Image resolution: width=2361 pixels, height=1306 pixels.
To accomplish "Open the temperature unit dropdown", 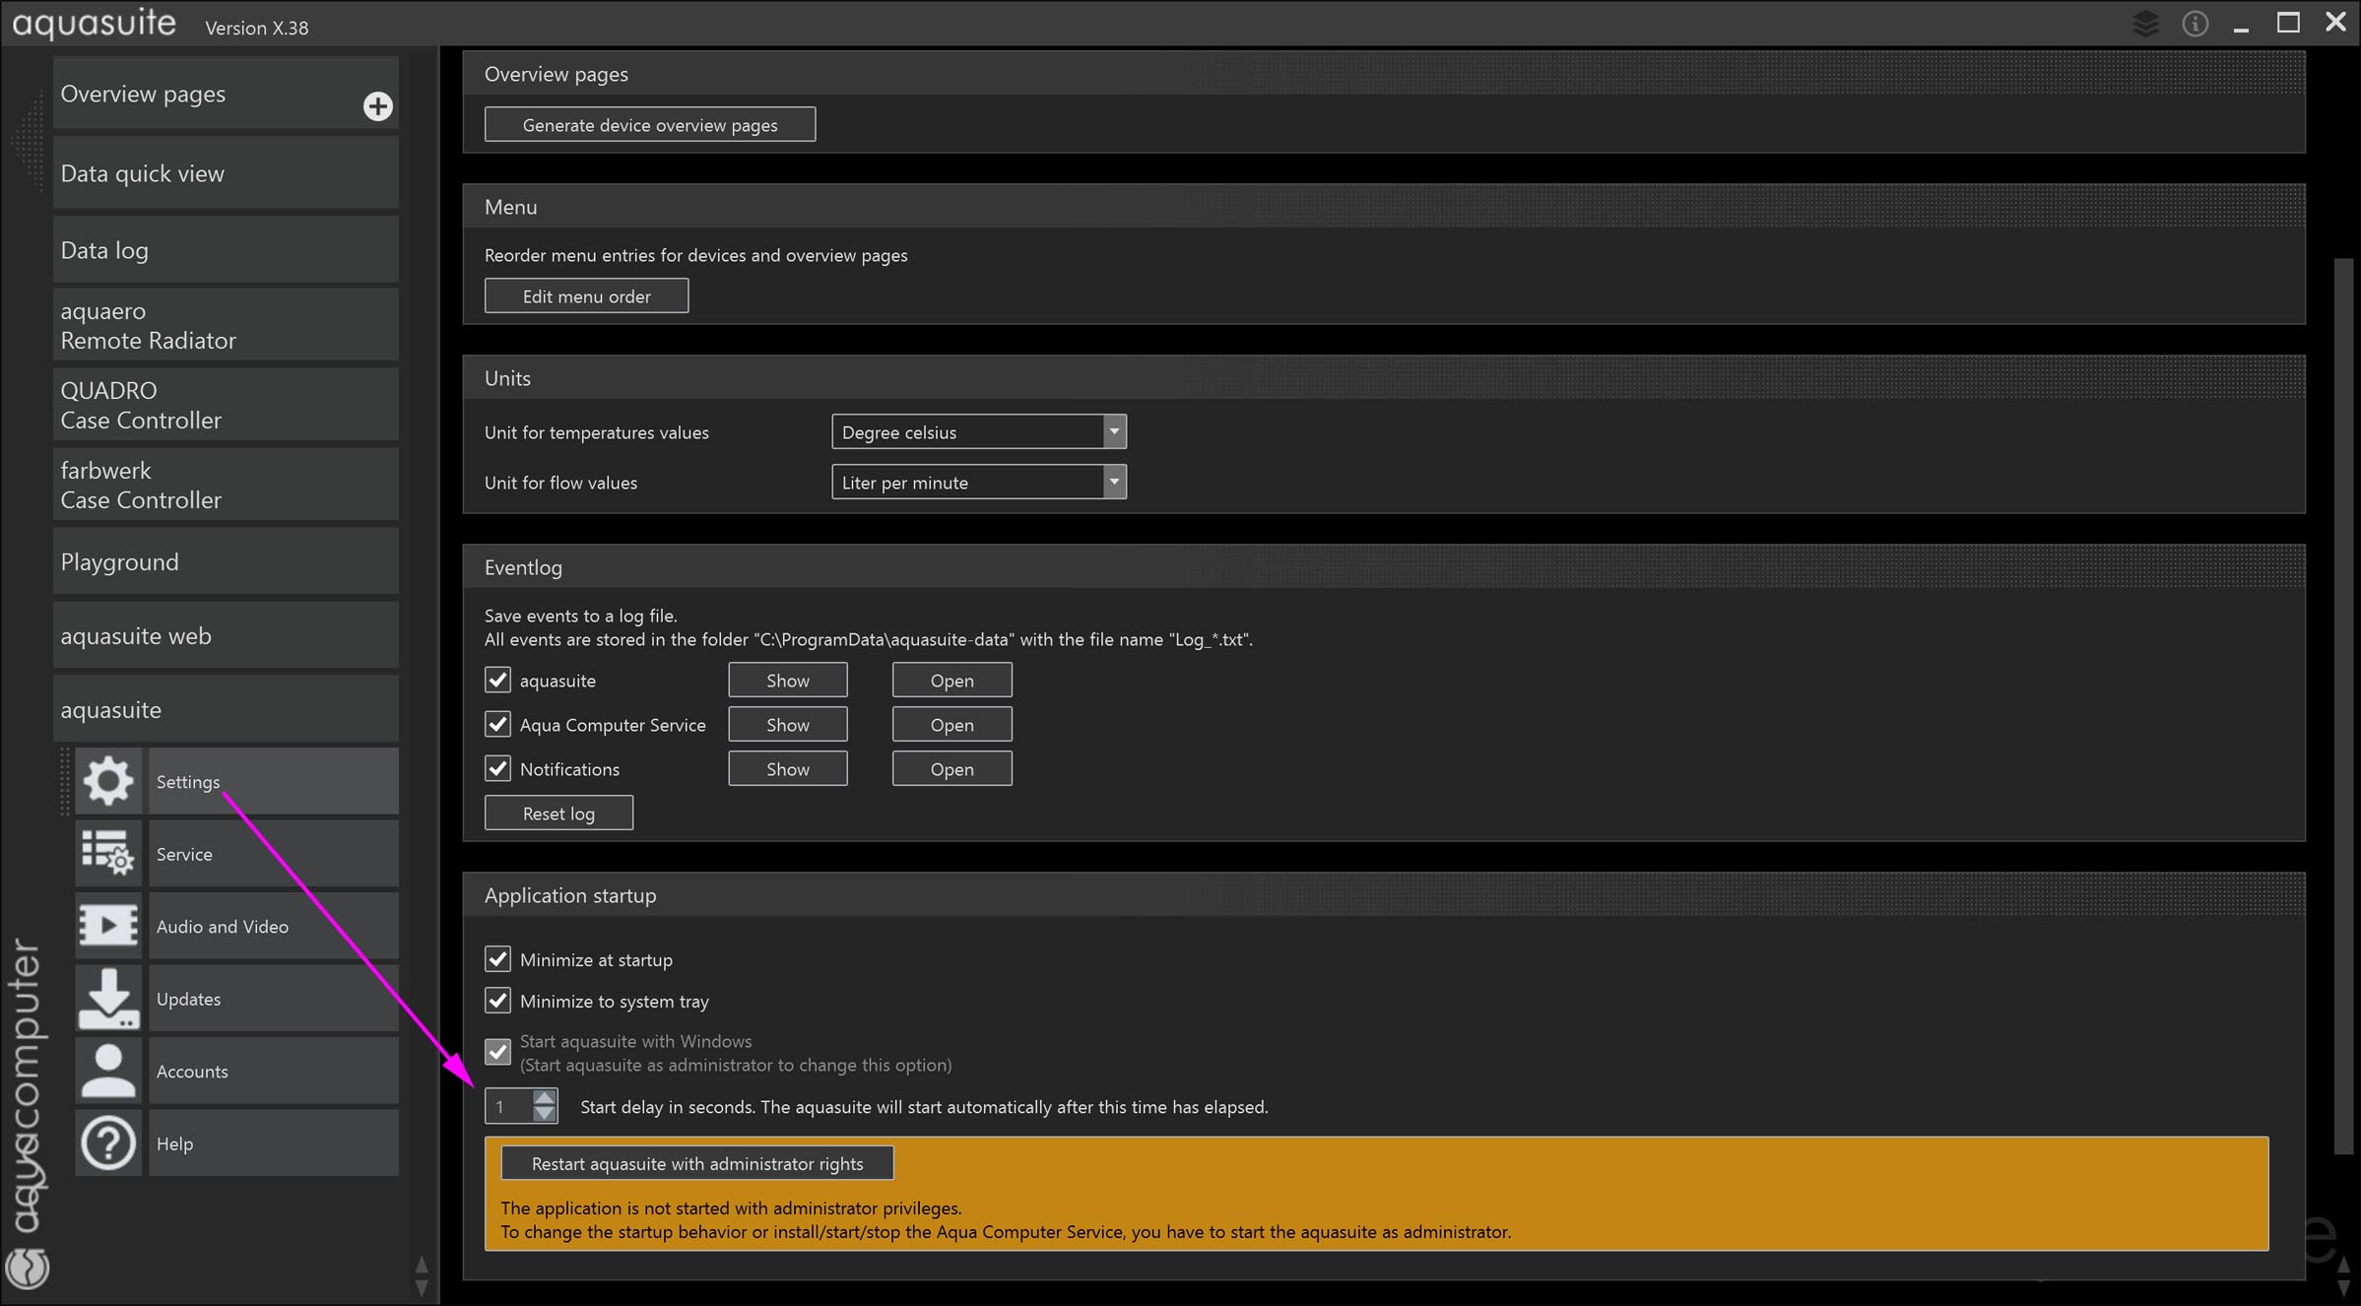I will pos(1113,431).
